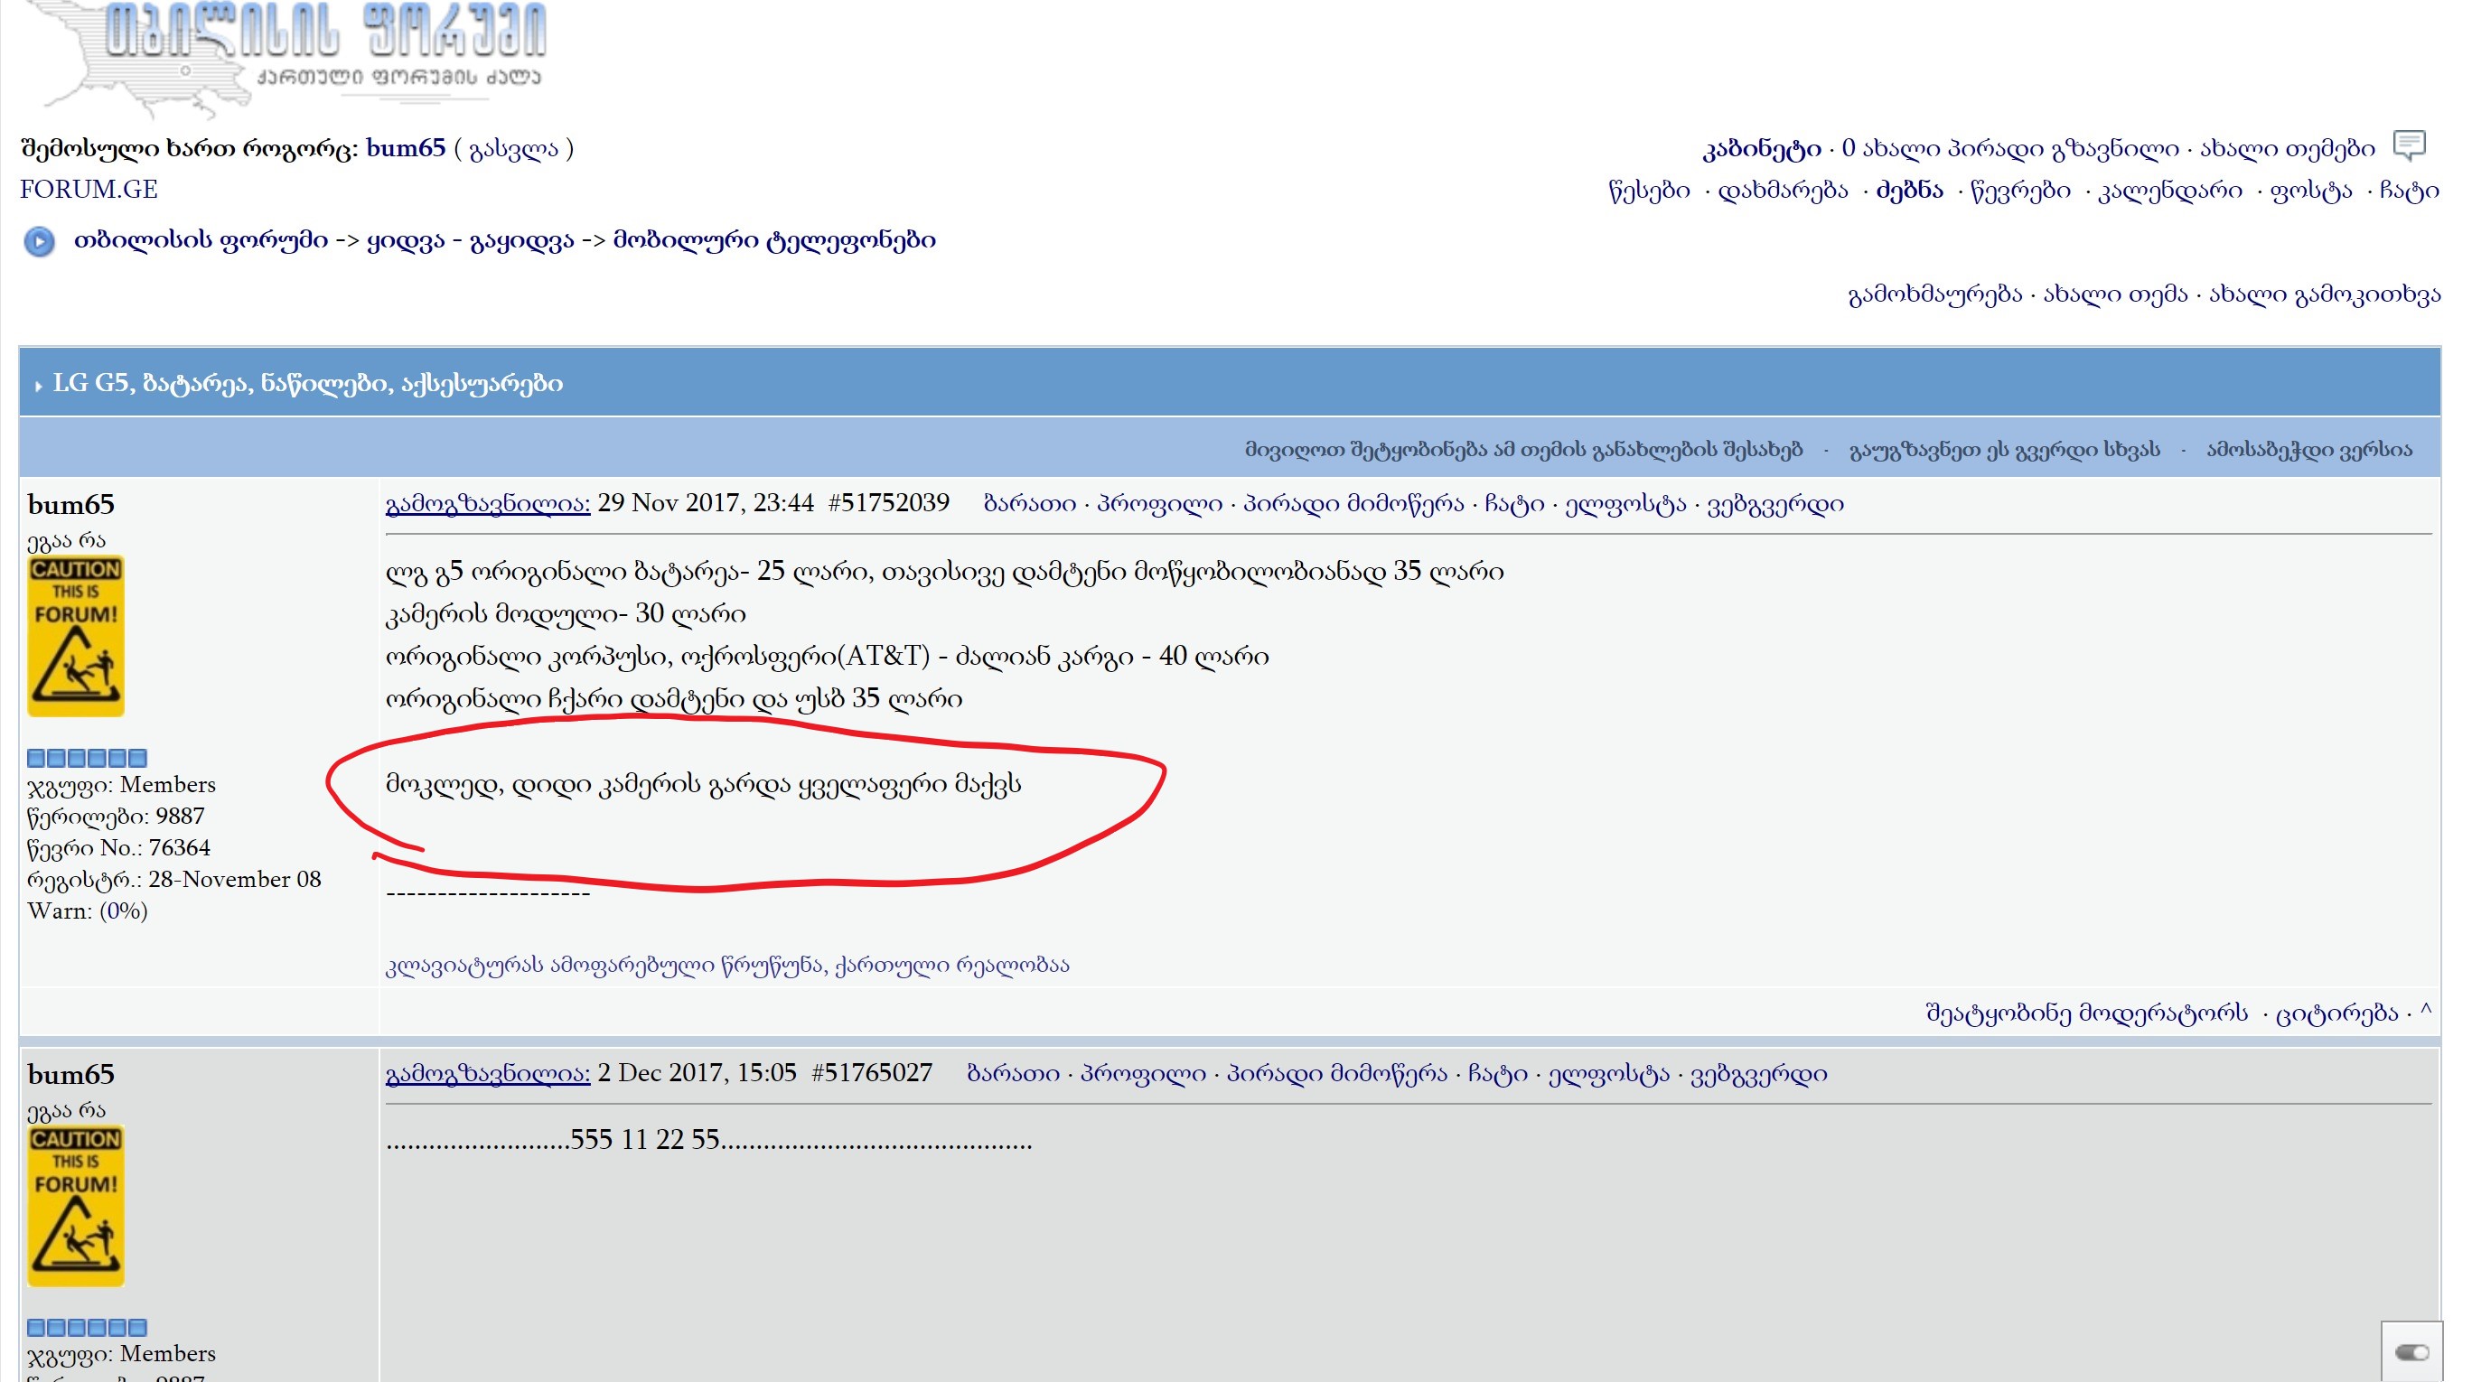The image size is (2472, 1382).
Task: Click first post's CAUTION forum avatar
Action: tap(76, 636)
